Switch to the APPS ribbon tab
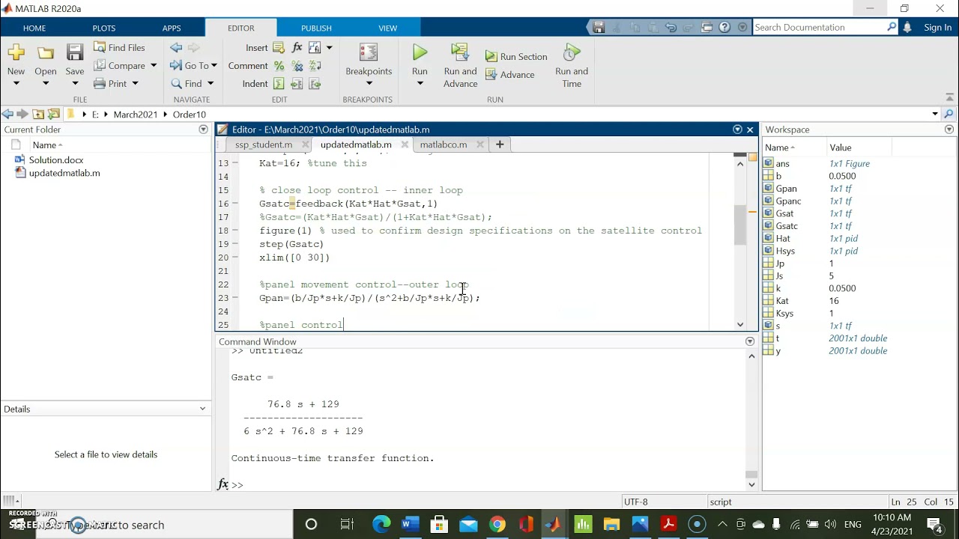 coord(172,28)
